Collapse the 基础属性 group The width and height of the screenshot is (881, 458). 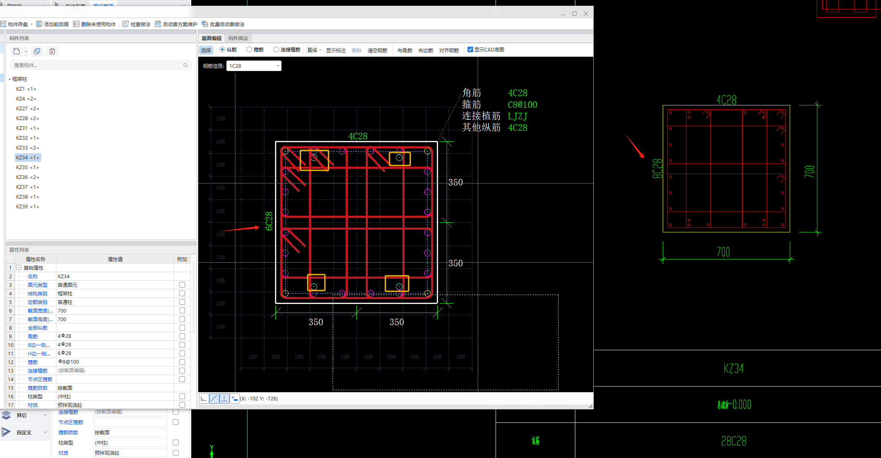[x=18, y=268]
